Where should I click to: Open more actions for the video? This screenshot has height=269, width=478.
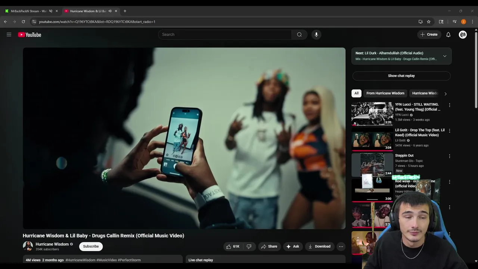[341, 246]
